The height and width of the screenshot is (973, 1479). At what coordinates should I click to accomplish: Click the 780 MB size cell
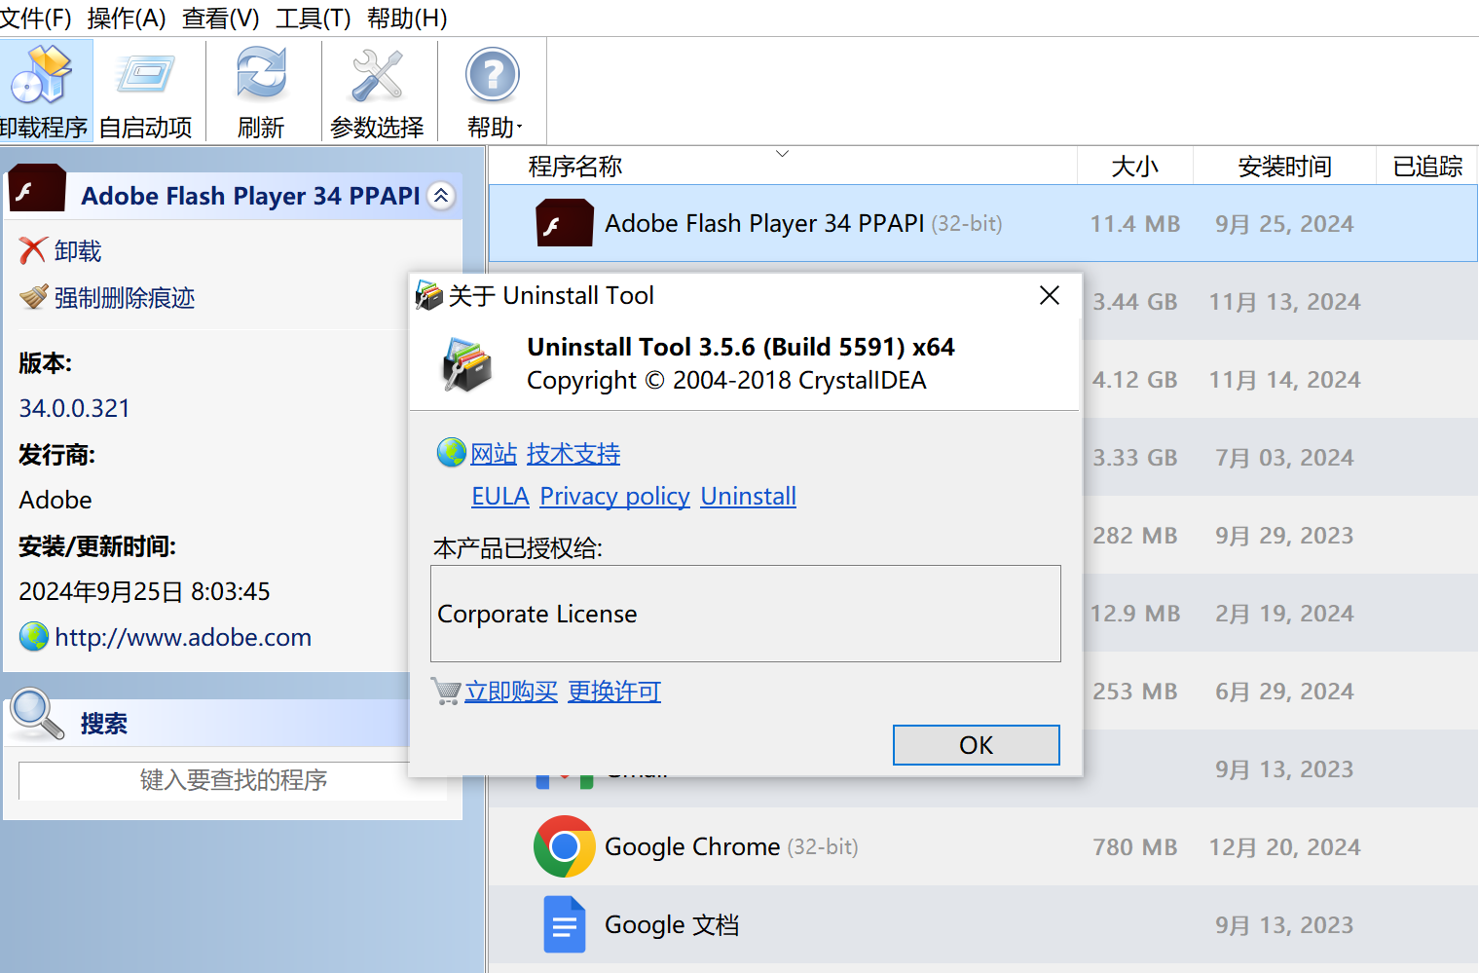1135,847
